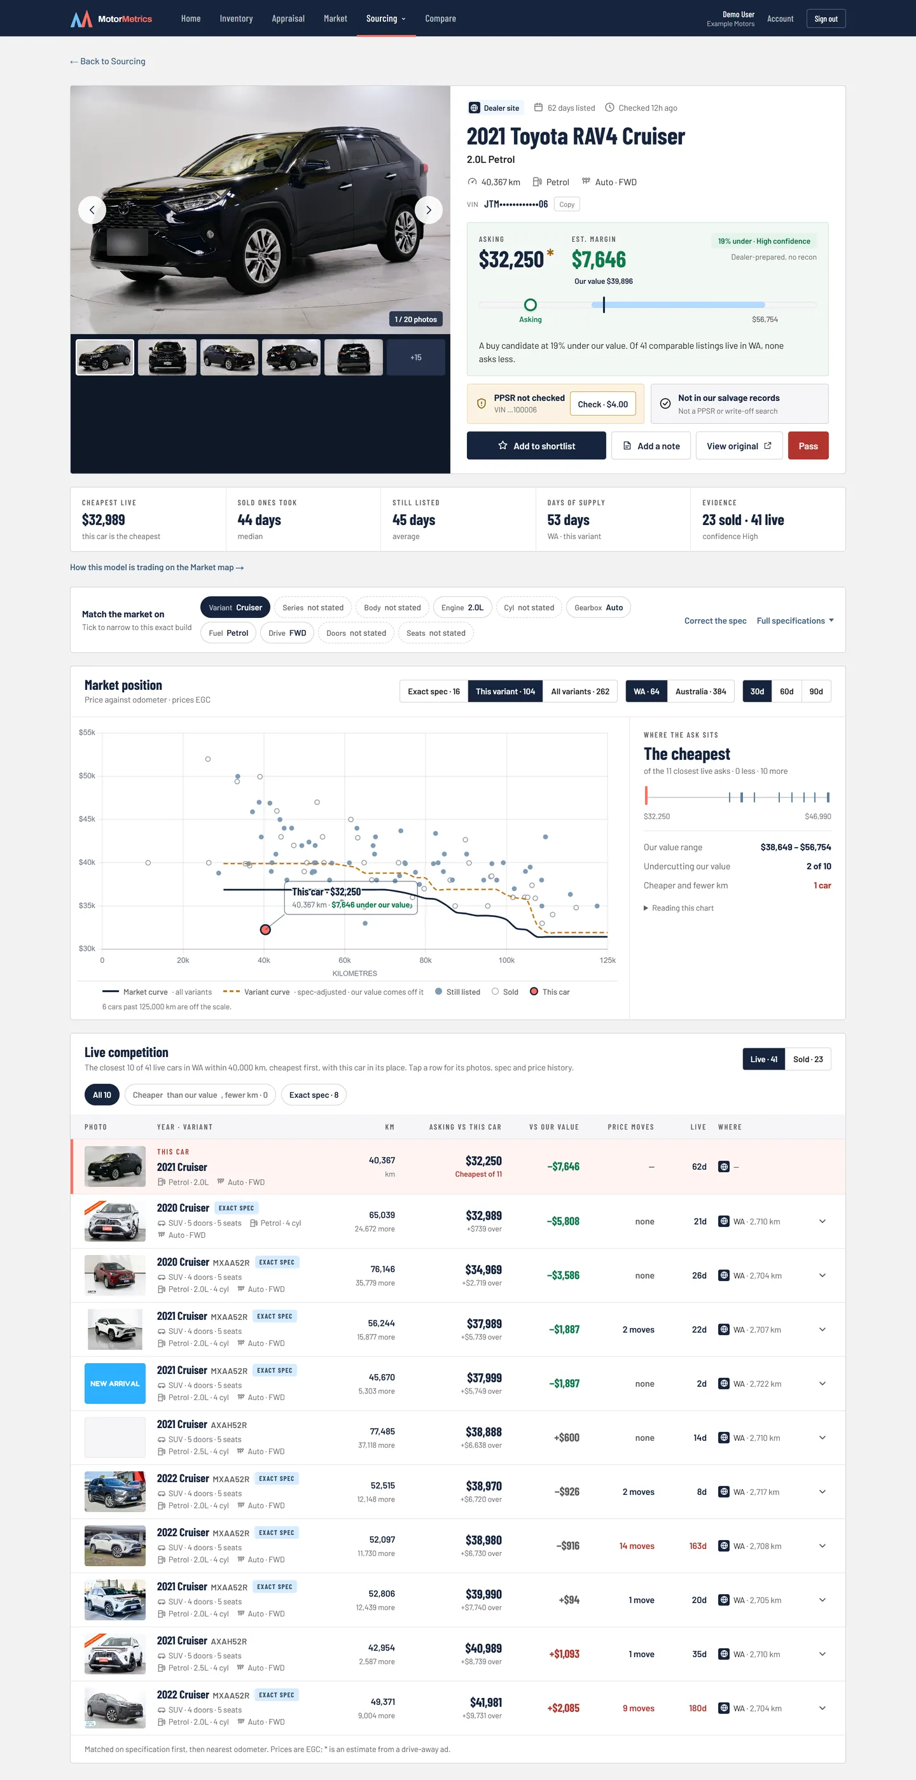Toggle the Cyl not stated chip
This screenshot has height=1780, width=916.
[x=529, y=607]
